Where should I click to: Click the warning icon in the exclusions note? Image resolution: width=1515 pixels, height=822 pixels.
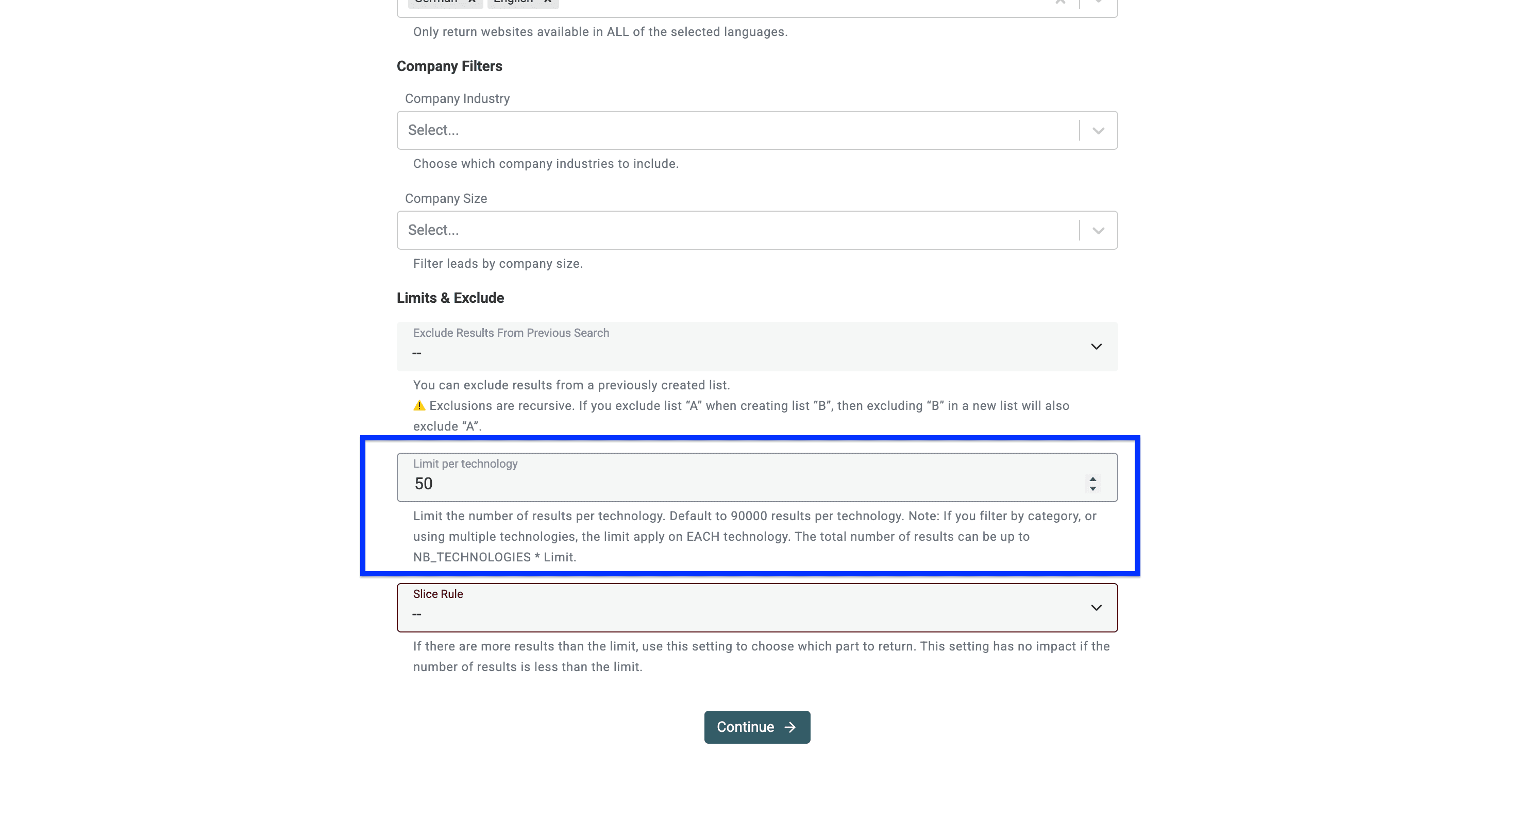[x=419, y=406]
